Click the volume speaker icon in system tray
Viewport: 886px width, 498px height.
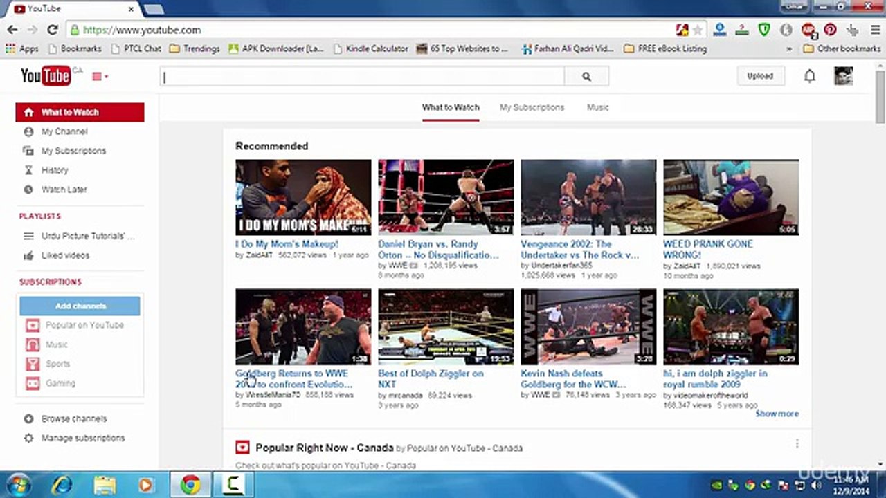[x=815, y=485]
